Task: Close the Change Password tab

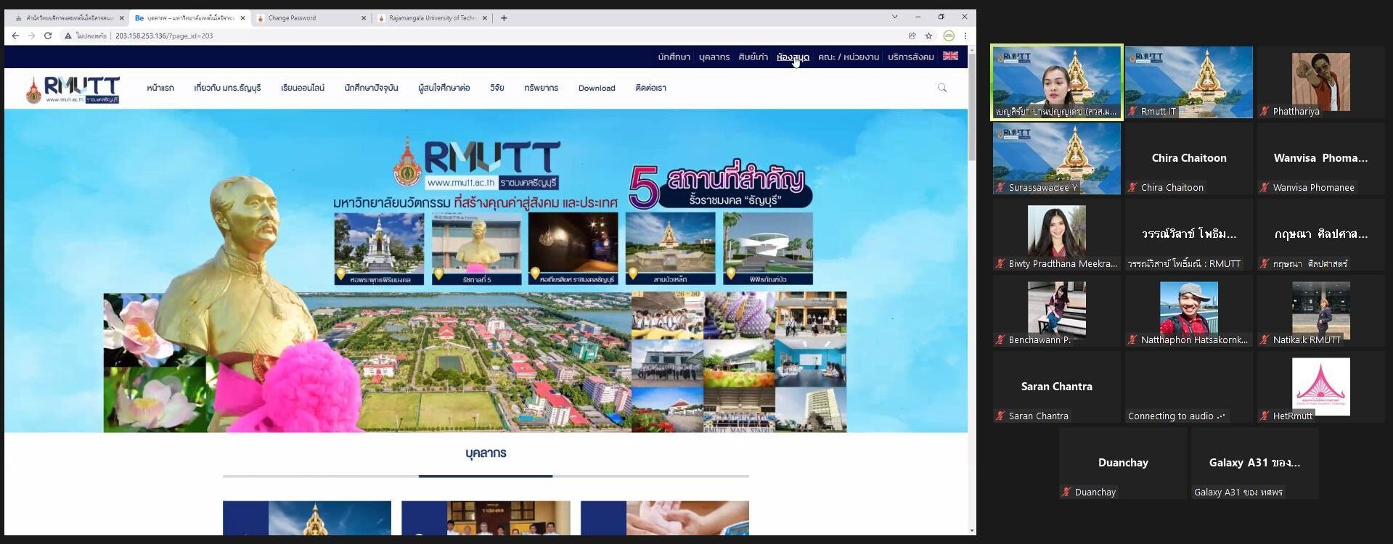Action: coord(364,18)
